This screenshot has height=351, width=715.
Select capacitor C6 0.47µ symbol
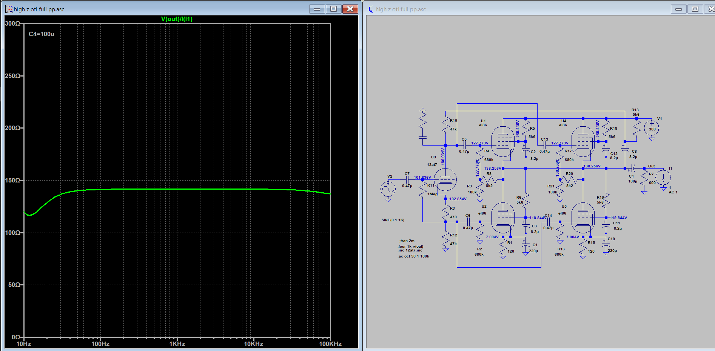pos(468,222)
